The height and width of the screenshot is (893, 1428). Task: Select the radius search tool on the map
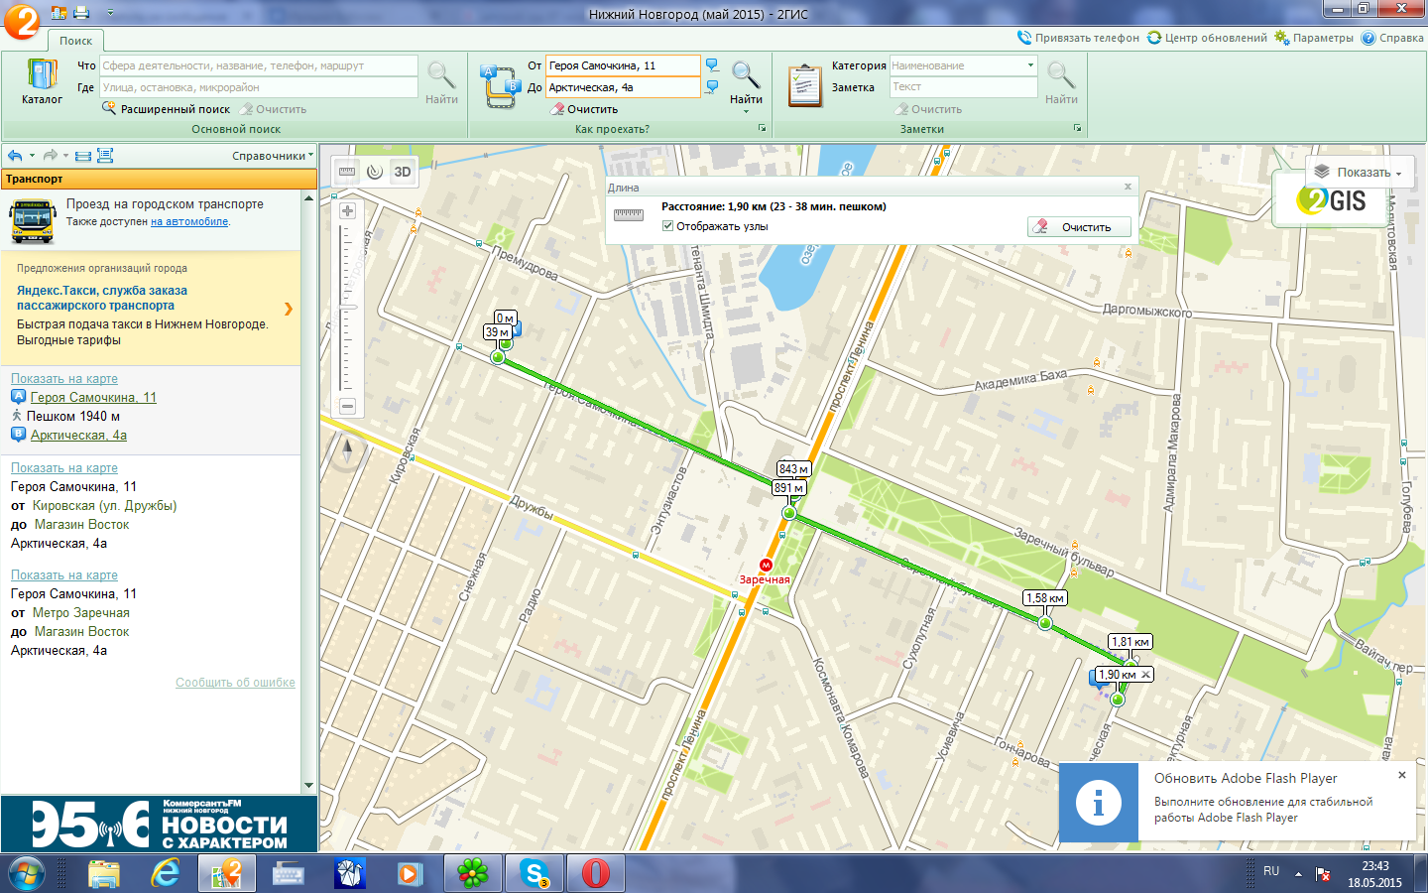[374, 172]
